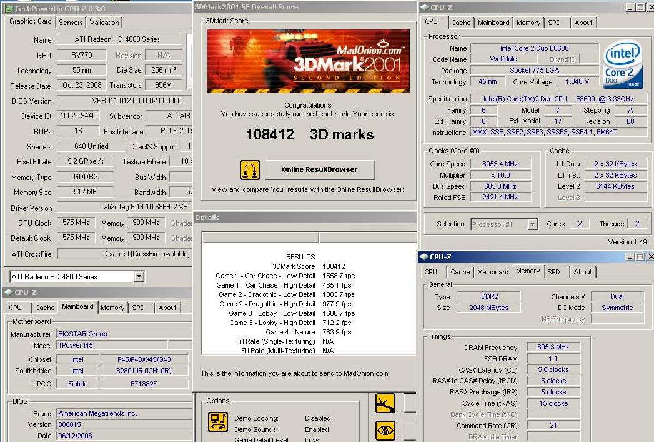Viewport: 654px width, 442px height.
Task: Open the Online ResultBrowser
Action: point(320,169)
